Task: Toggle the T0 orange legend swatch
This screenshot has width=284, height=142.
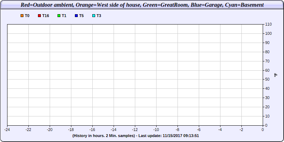Action: click(22, 16)
